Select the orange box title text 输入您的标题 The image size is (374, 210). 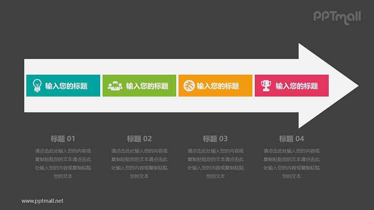click(218, 86)
